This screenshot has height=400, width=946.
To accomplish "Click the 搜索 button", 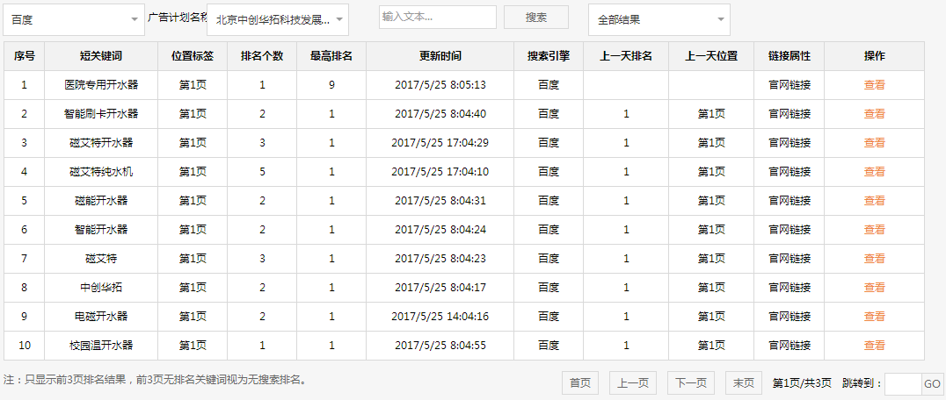I will [536, 18].
